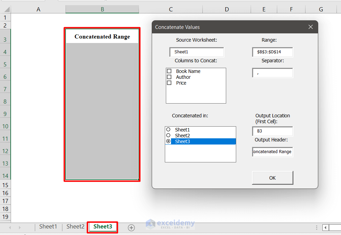341x235 pixels.
Task: Check the Price checkbox
Action: [x=169, y=83]
